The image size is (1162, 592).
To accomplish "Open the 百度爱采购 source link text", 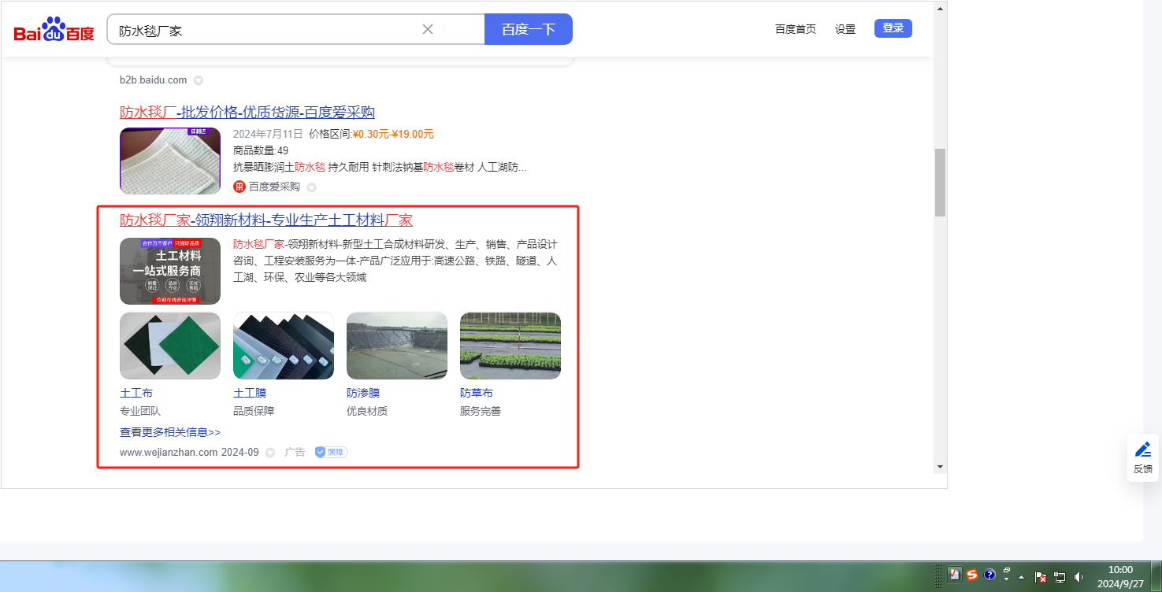I will pos(274,187).
